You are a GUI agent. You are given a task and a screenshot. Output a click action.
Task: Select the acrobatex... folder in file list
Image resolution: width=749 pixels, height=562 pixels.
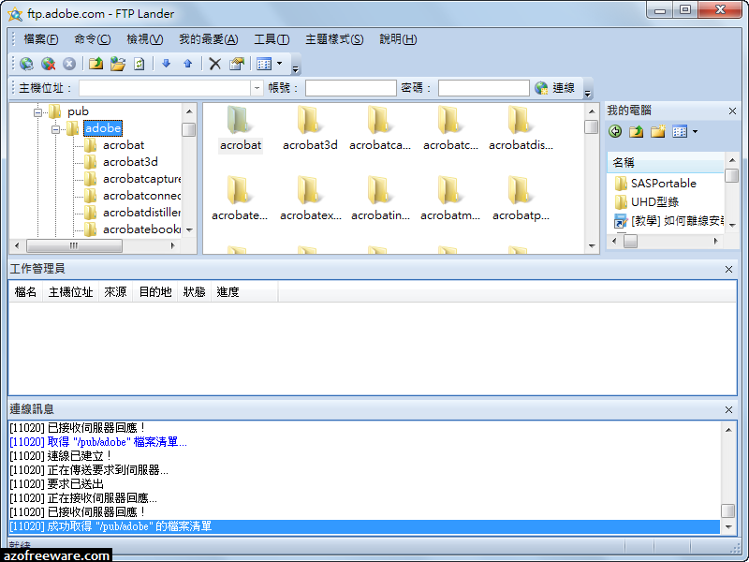pos(311,199)
